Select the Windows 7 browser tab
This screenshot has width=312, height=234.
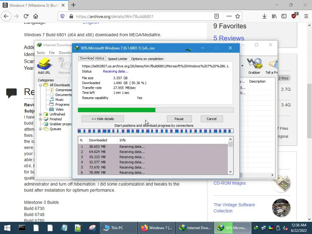click(x=34, y=5)
